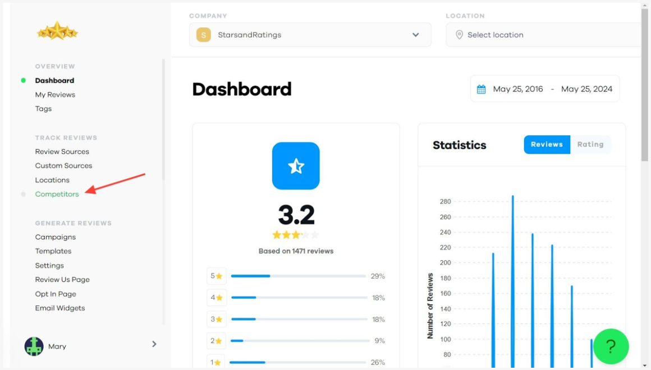Open Settings under Generate Reviews
The height and width of the screenshot is (370, 651).
click(49, 266)
